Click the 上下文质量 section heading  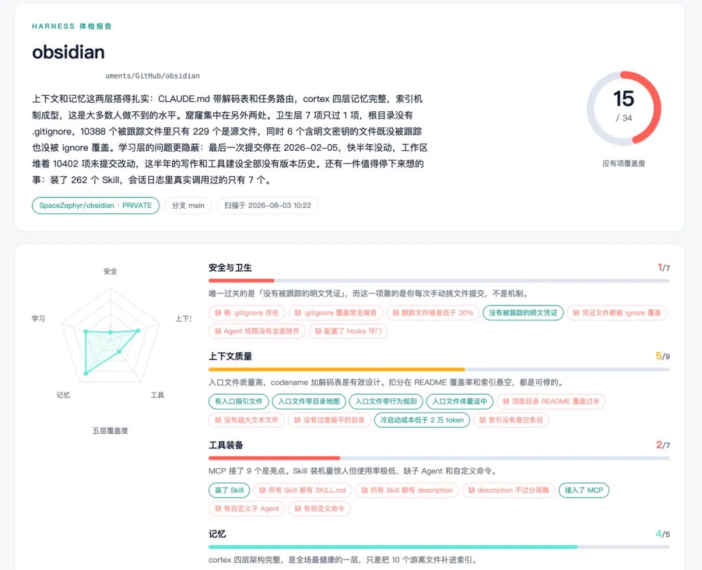[x=230, y=356]
